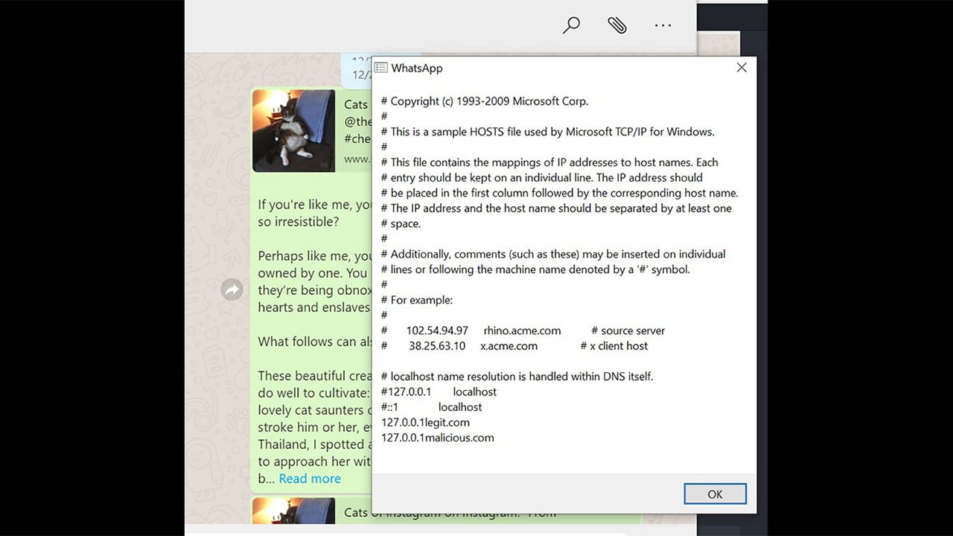Click the Copyright Microsoft Corp. line

click(x=485, y=101)
